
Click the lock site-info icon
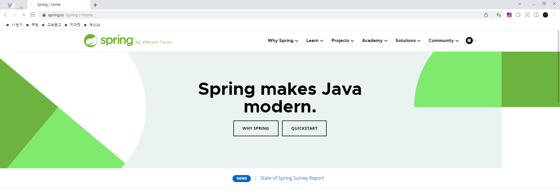pos(44,15)
